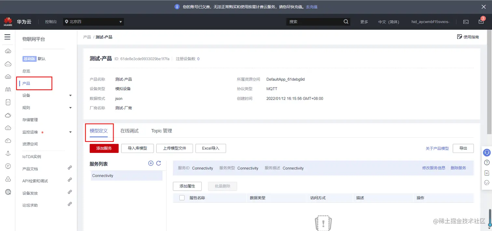Screen dimensions: 492x231
Task: Open the cloud shell terminal icon
Action: point(466,21)
